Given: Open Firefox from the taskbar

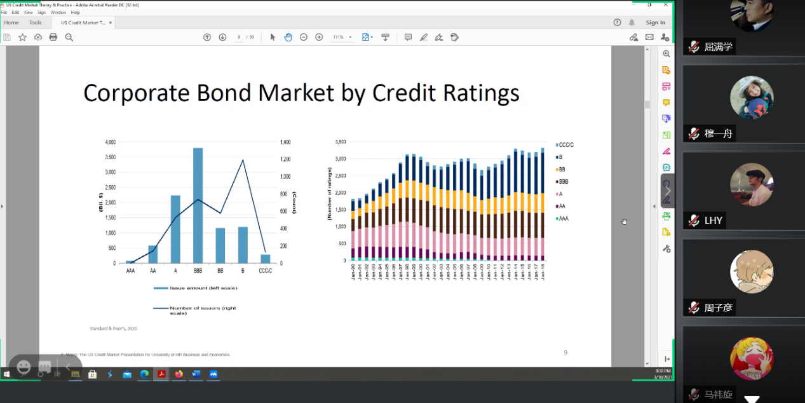Looking at the screenshot, I should [x=179, y=374].
